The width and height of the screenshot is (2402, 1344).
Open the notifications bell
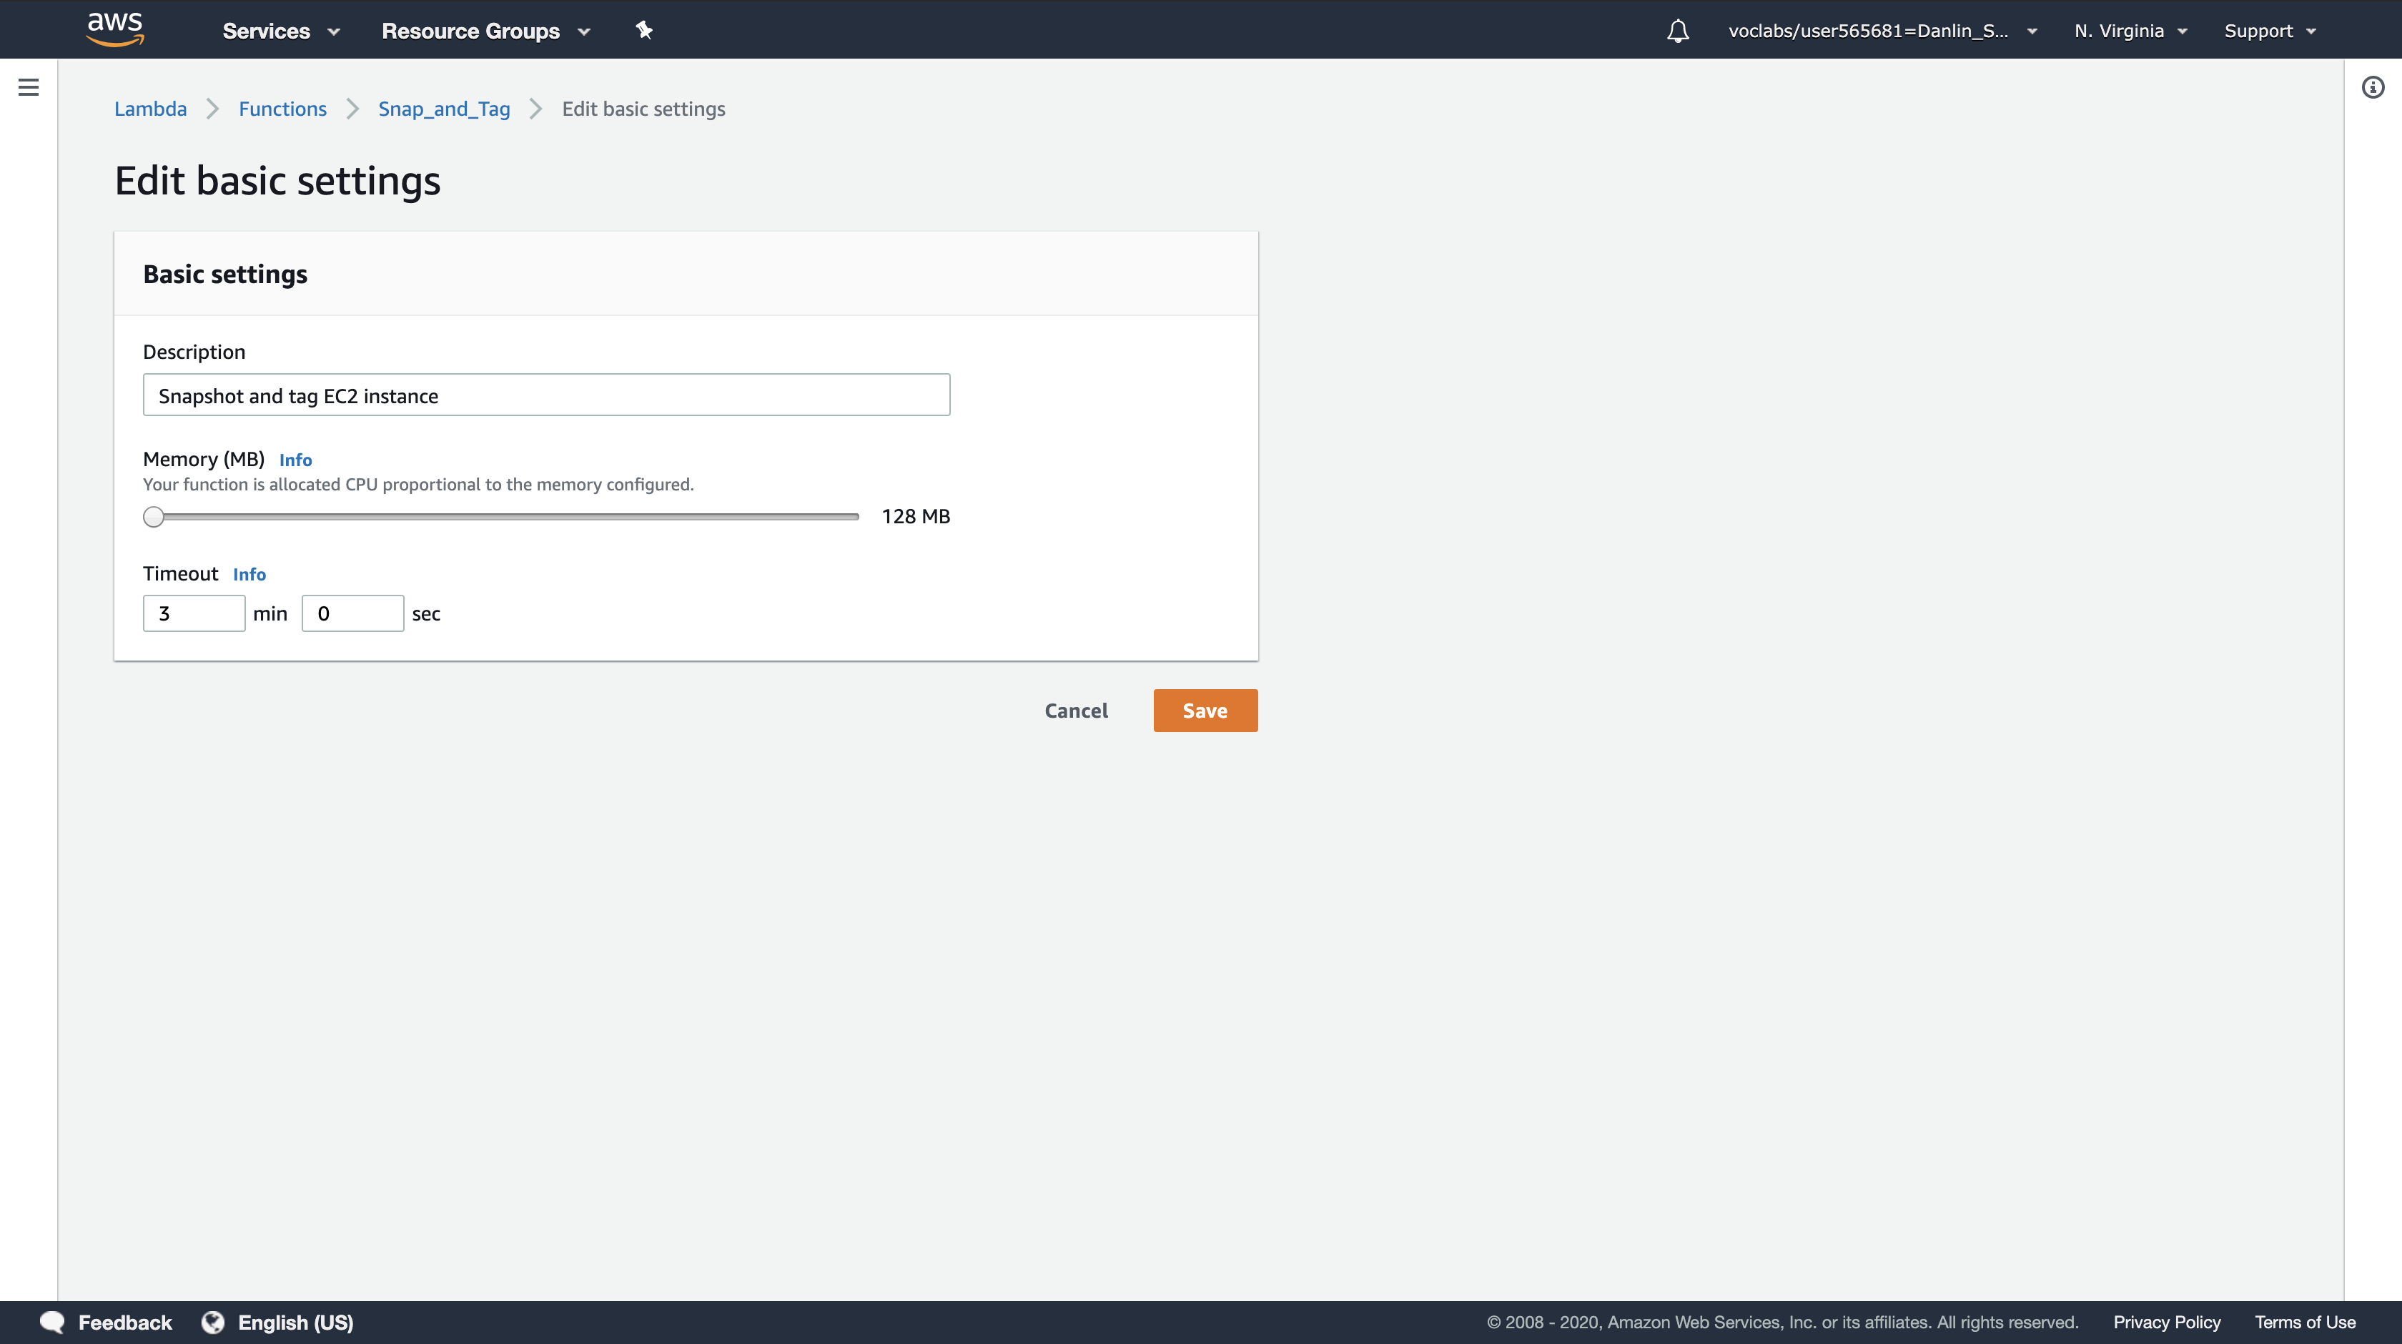click(1678, 31)
